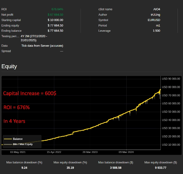Click the Equity section heading
183x174 pixels.
coord(9,66)
